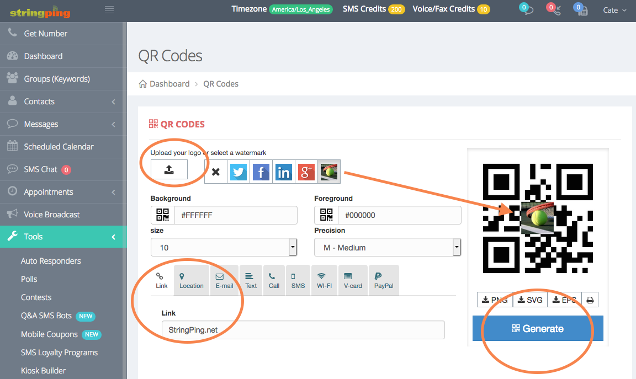
Task: Select the Twitter watermark icon
Action: pyautogui.click(x=238, y=172)
